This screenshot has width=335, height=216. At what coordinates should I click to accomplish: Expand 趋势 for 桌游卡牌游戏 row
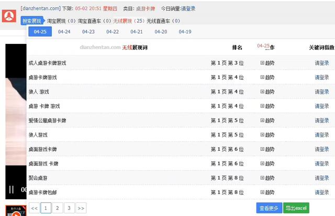click(x=267, y=77)
